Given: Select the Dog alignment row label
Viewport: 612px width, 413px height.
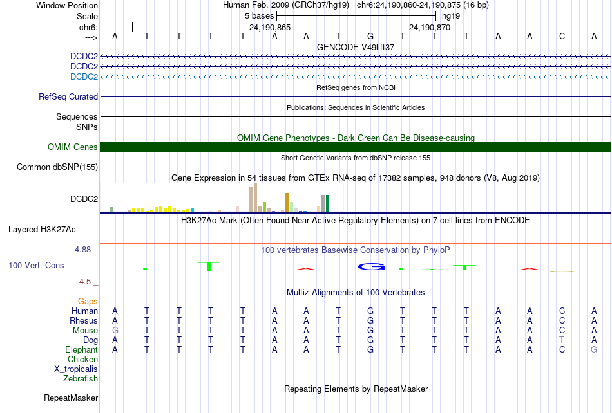Looking at the screenshot, I should (90, 340).
